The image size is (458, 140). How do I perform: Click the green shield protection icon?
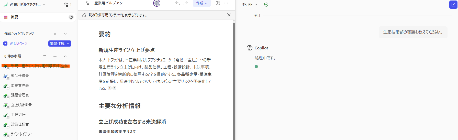point(266,5)
